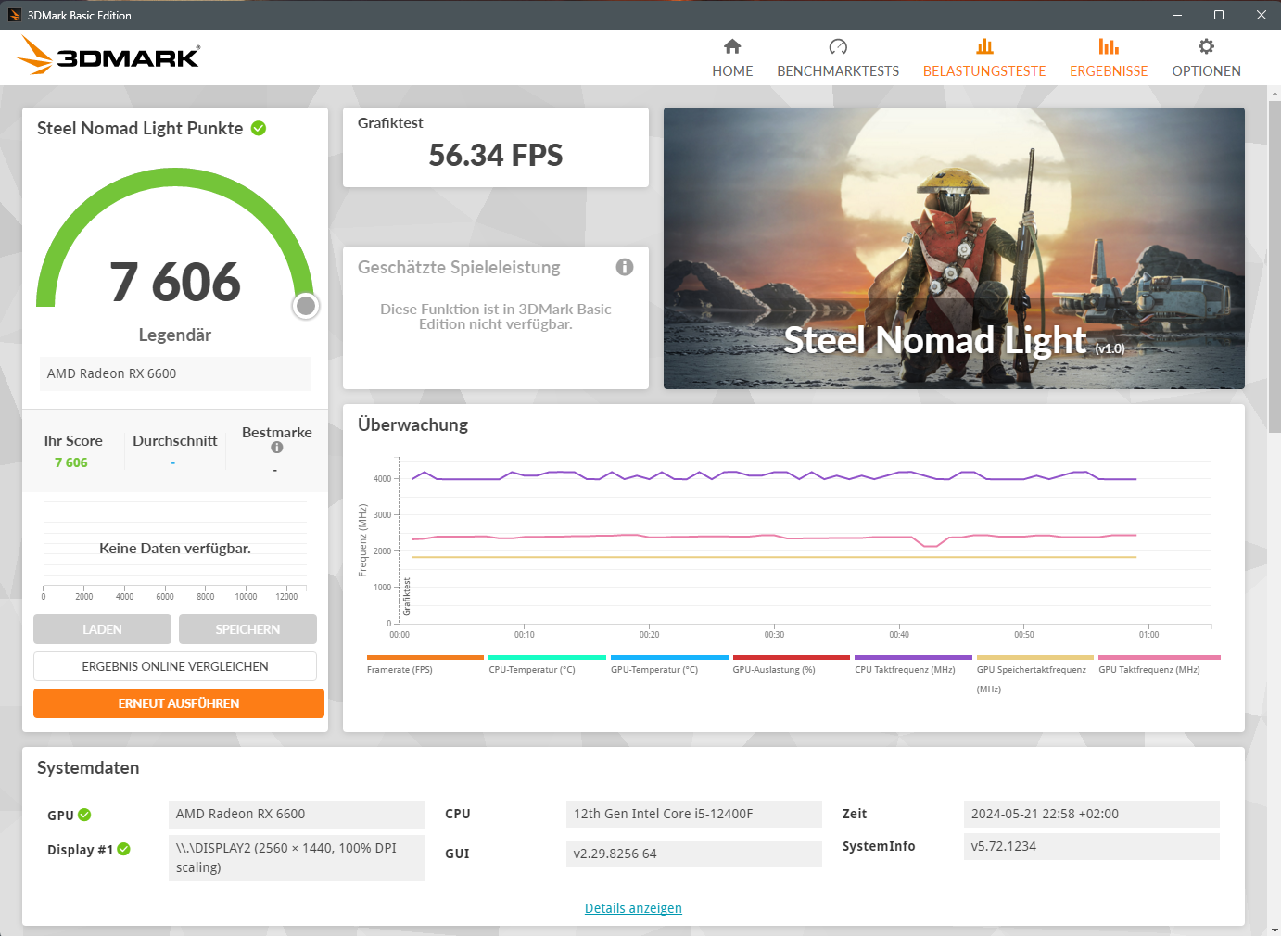Toggle the GPU Taktfrequenz (MHz) legend entry
The height and width of the screenshot is (936, 1281).
pos(1159,664)
